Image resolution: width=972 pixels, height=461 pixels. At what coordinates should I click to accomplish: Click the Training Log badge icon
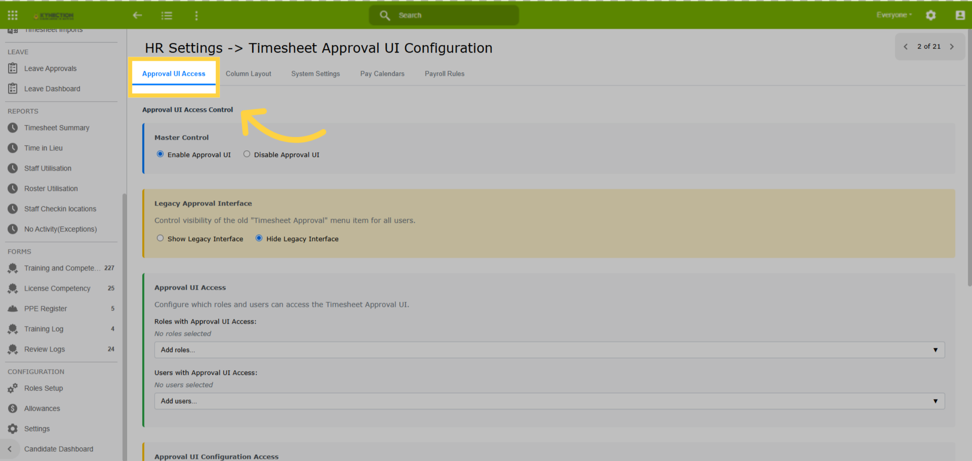point(13,329)
